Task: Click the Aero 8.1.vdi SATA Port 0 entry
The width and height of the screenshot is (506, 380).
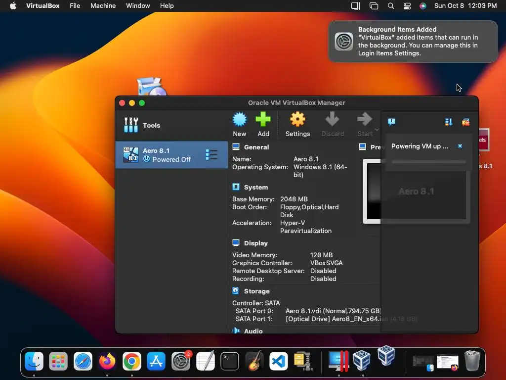Action: [333, 311]
